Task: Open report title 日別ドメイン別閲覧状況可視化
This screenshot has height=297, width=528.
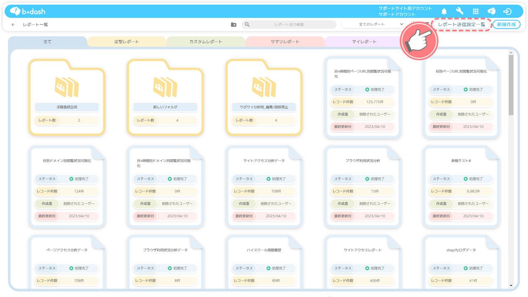Action: (x=67, y=161)
